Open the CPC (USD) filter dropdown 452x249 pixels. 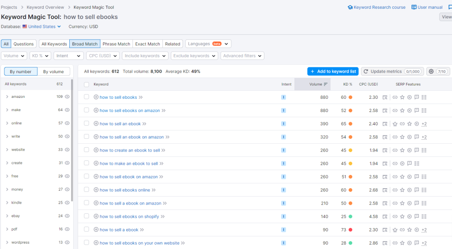tap(102, 56)
